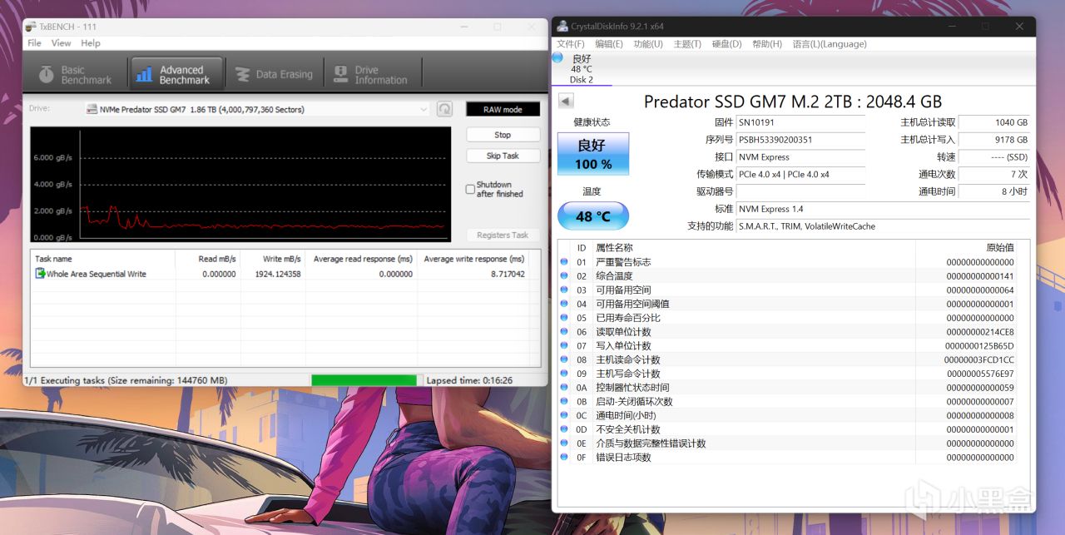This screenshot has width=1065, height=535.
Task: Click the status dot for attribute 07 写入单位计数
Action: click(564, 345)
